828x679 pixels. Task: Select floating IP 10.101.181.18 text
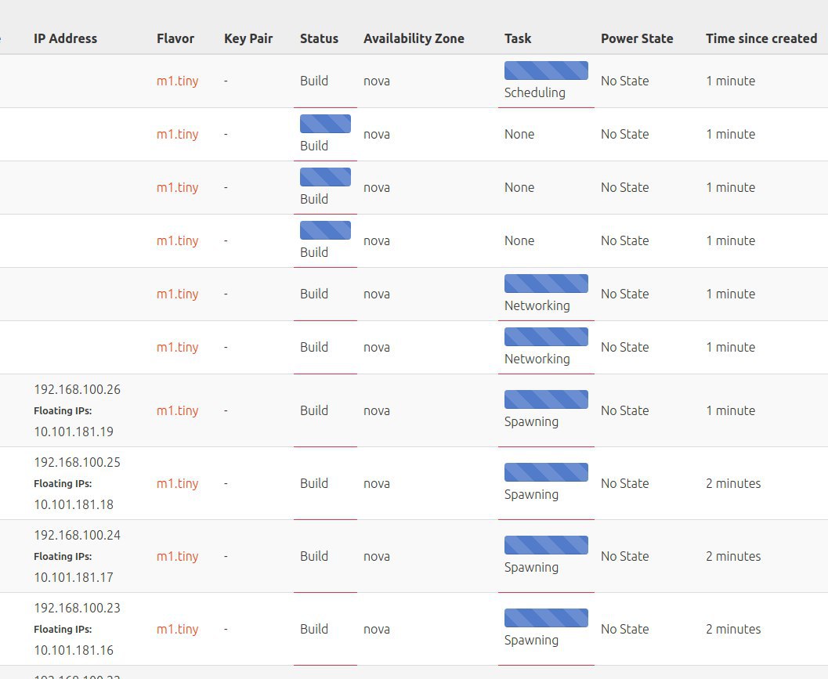click(74, 504)
